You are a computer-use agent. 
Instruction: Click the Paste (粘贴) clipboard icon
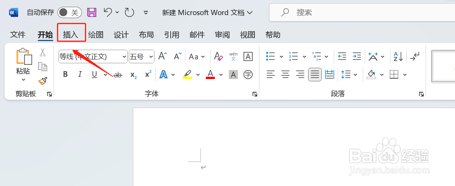point(24,56)
